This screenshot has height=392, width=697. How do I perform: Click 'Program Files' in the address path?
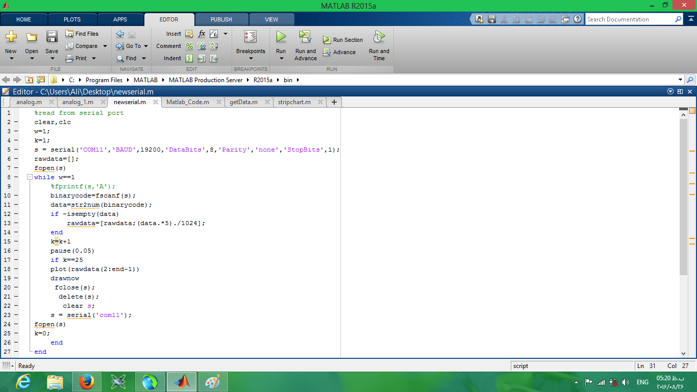click(x=104, y=80)
